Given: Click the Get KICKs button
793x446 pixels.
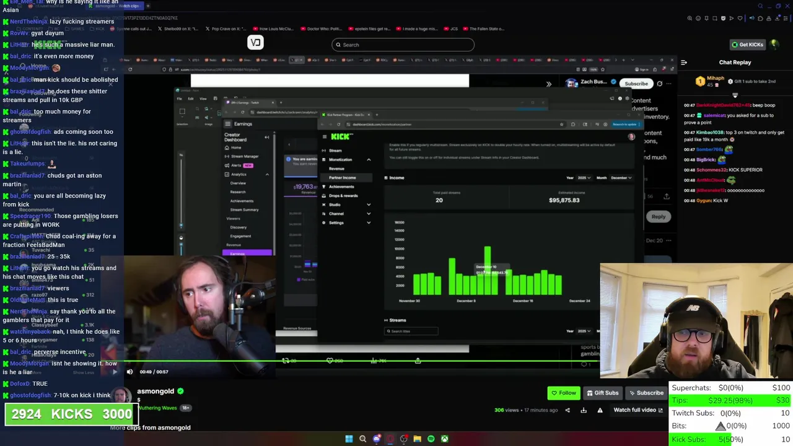Looking at the screenshot, I should tap(748, 45).
